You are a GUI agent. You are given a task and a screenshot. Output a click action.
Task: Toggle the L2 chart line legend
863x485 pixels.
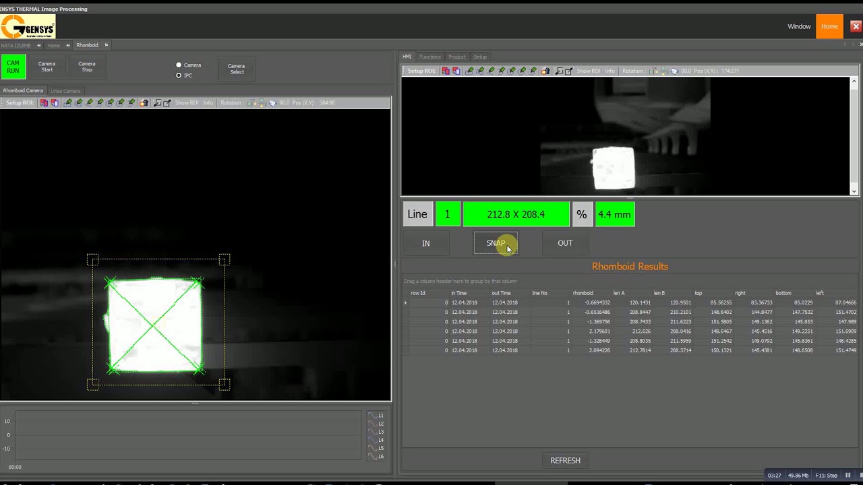(376, 424)
